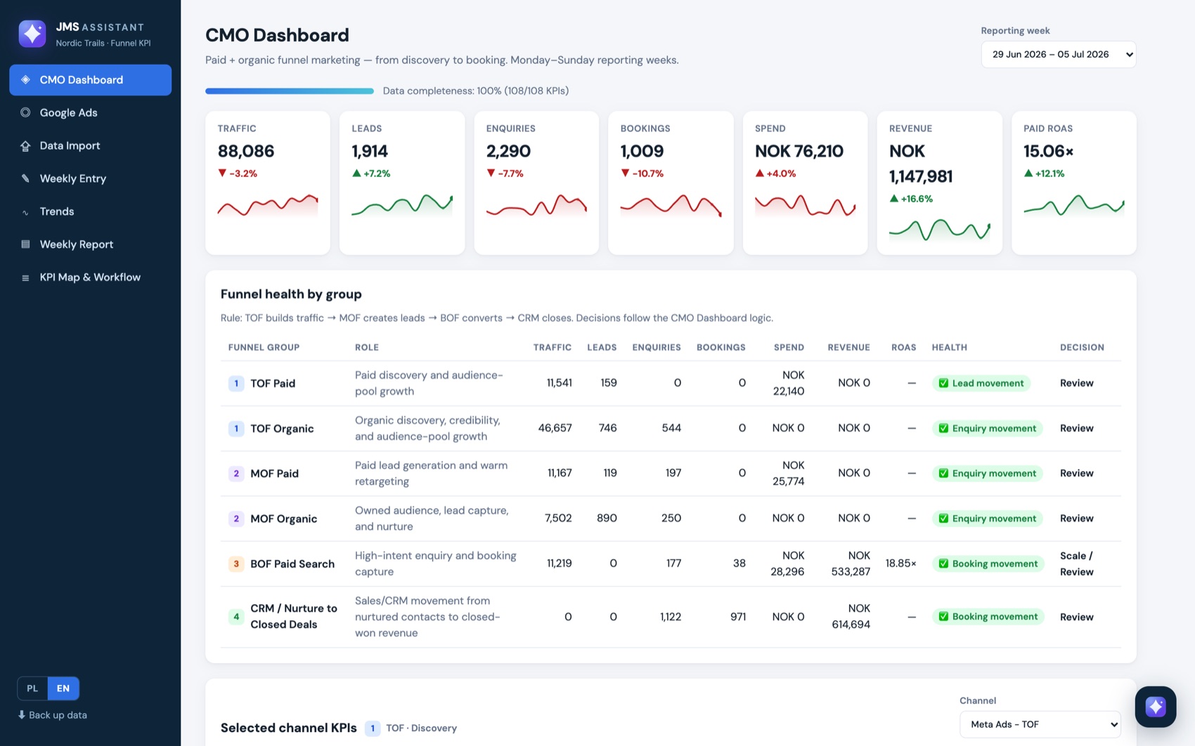Click the JMS Assistant logo icon
1195x746 pixels.
(x=32, y=34)
